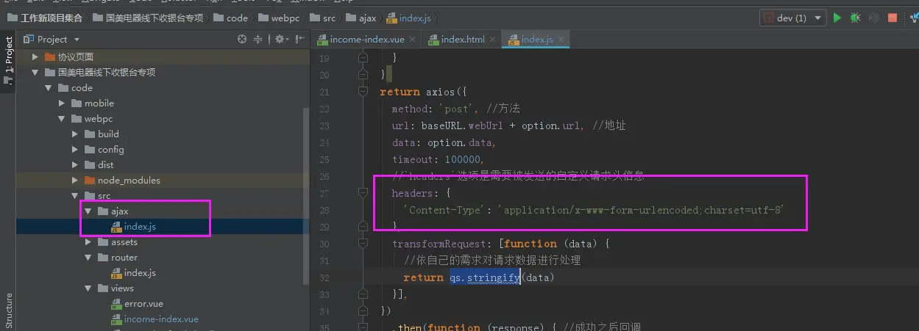Image resolution: width=919 pixels, height=331 pixels.
Task: Expand the mobile folder
Action: click(x=62, y=103)
